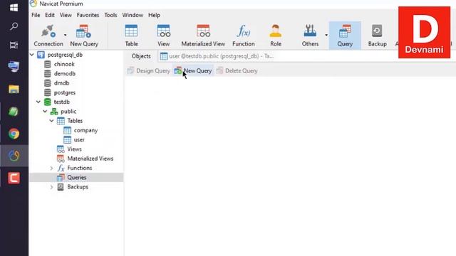Select the postgres database
Image resolution: width=456 pixels, height=256 pixels.
[65, 92]
